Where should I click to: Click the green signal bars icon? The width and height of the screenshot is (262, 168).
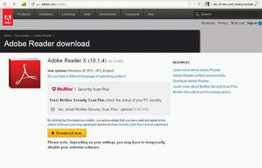point(24,4)
